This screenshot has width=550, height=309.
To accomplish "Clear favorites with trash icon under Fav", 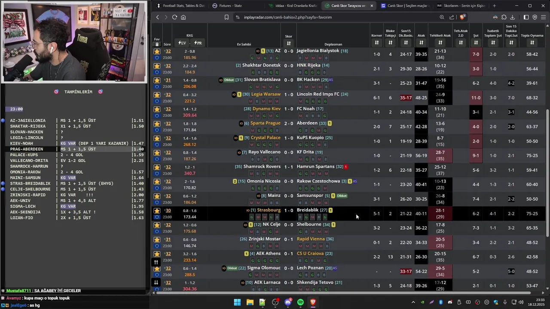I will (x=157, y=44).
